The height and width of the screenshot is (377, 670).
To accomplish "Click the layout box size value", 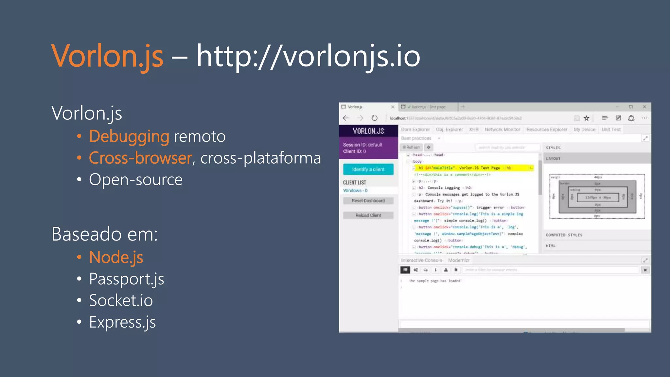I will tap(598, 197).
